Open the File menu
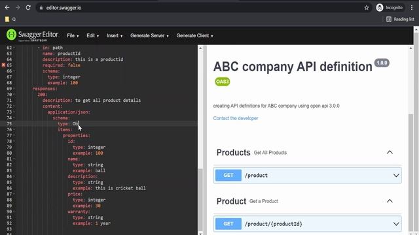The image size is (419, 235). 73,36
